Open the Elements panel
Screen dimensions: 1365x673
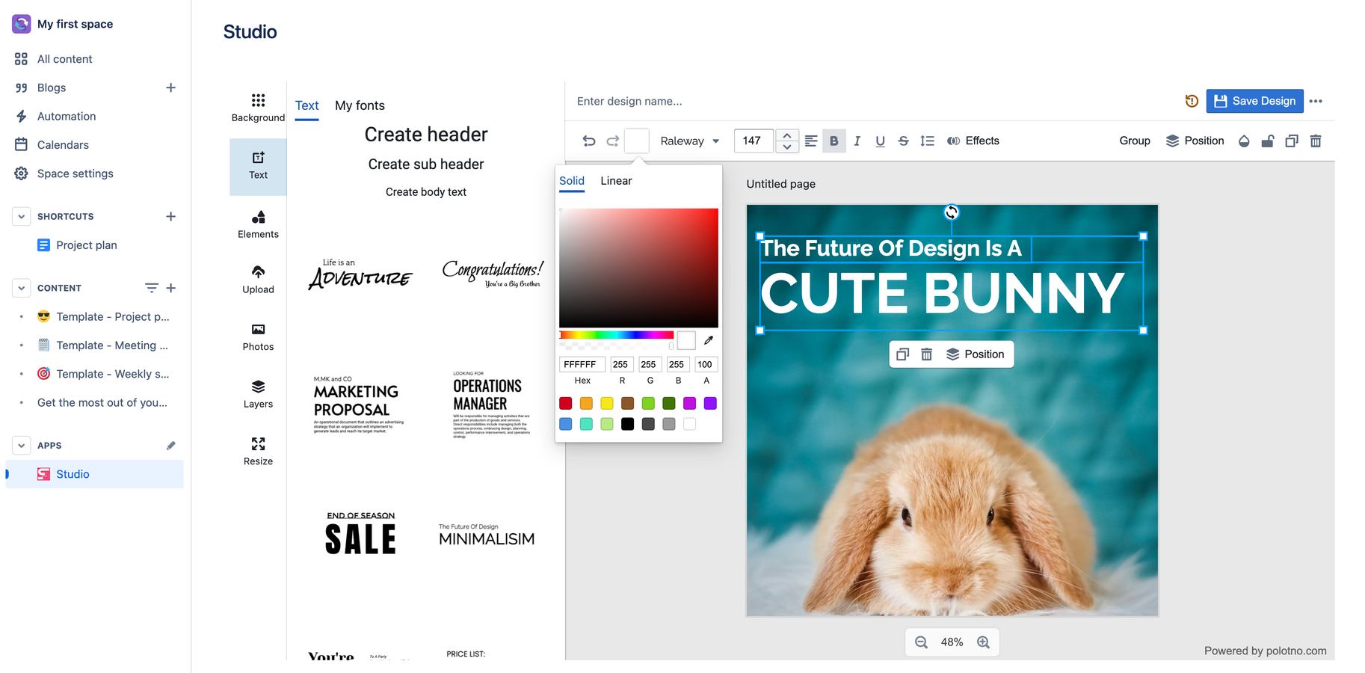coord(258,224)
